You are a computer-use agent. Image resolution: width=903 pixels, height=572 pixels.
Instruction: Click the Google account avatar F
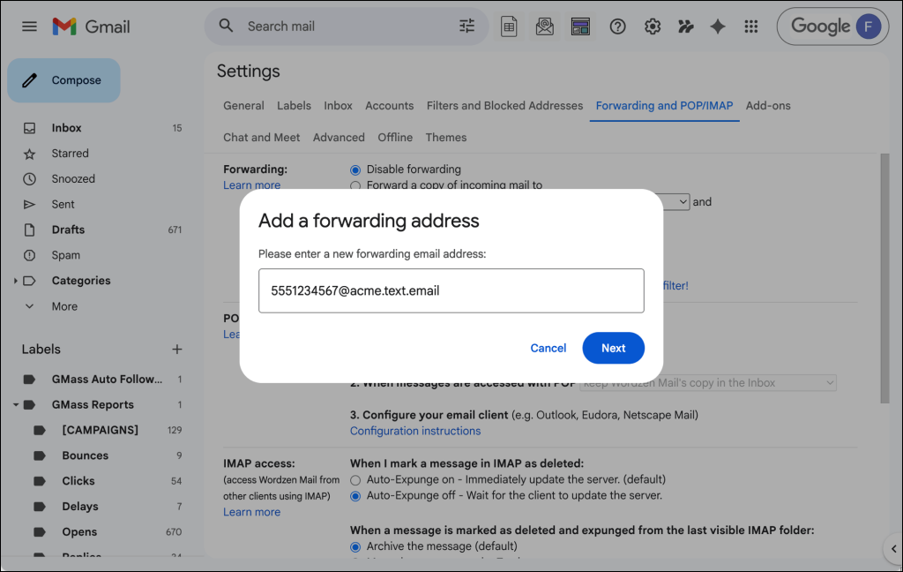tap(869, 26)
